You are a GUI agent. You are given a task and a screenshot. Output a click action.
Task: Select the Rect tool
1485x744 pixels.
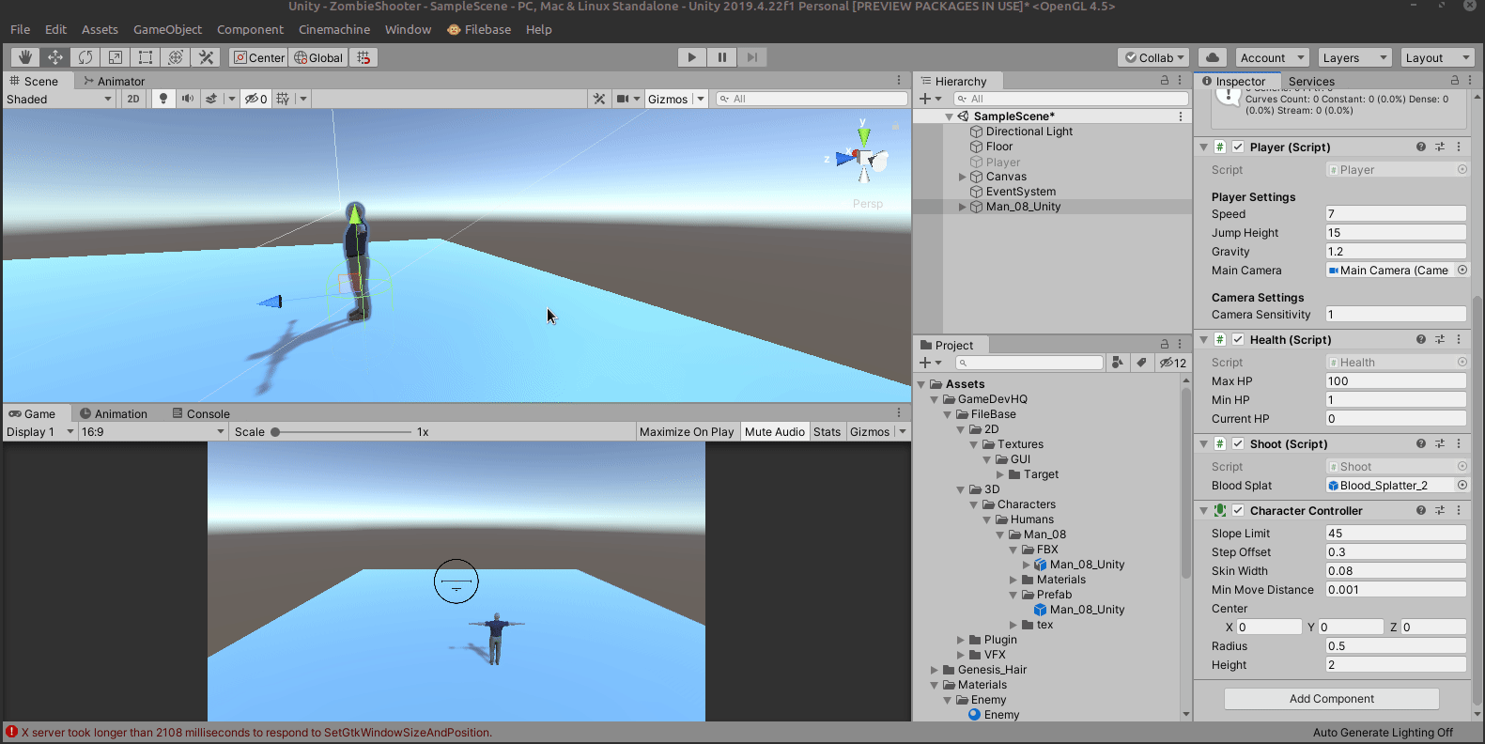pos(146,57)
